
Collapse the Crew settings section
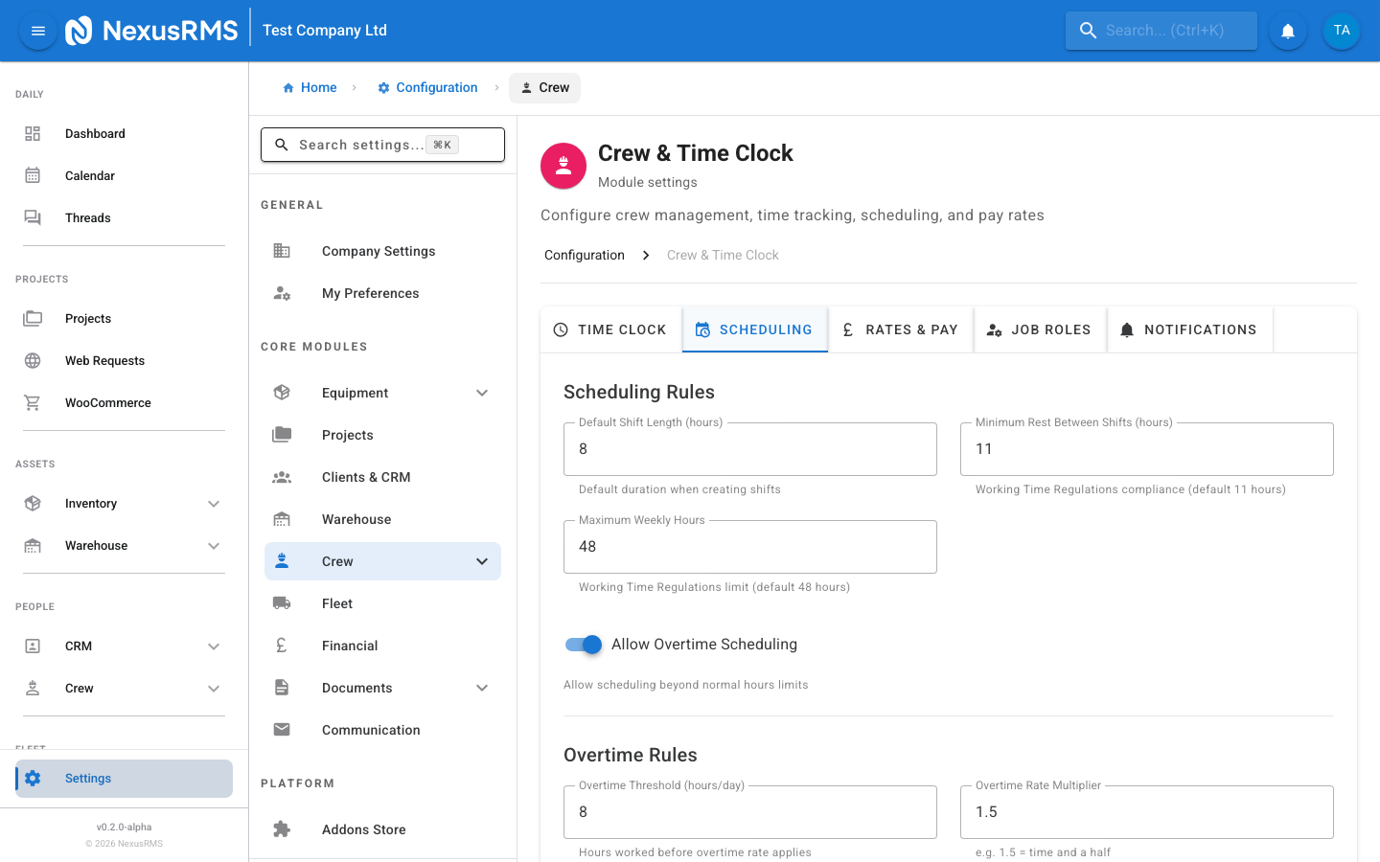[x=482, y=561]
